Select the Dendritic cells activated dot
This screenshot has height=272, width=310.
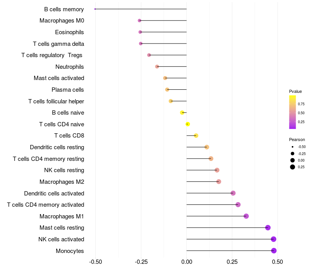[x=233, y=193]
